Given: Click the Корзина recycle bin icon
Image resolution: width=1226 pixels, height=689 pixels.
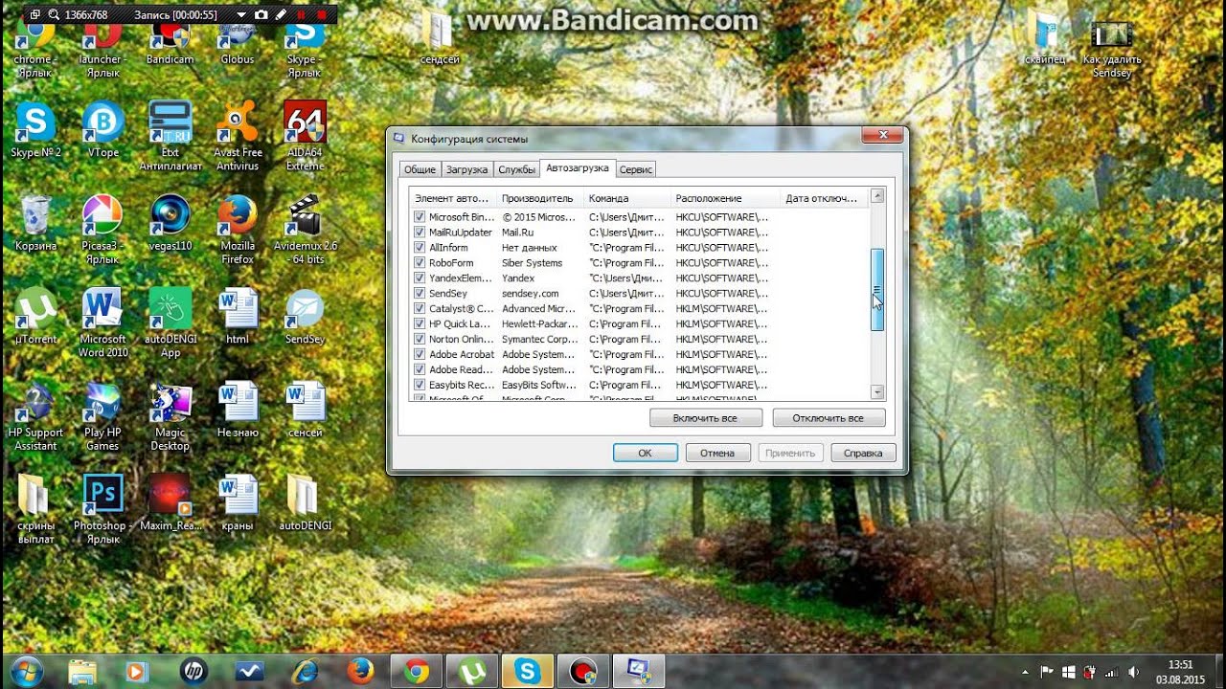Looking at the screenshot, I should click(x=35, y=224).
